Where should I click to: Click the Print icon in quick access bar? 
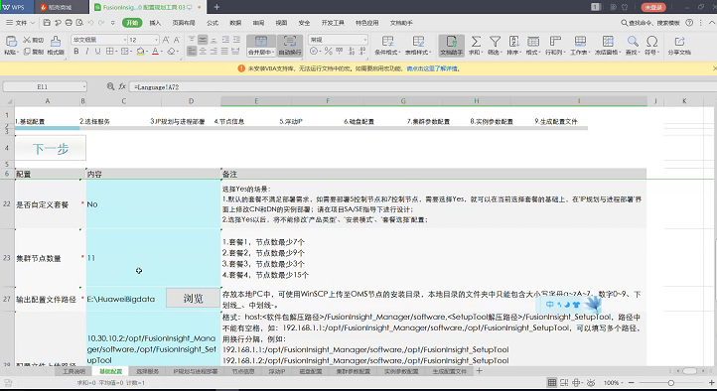click(69, 23)
